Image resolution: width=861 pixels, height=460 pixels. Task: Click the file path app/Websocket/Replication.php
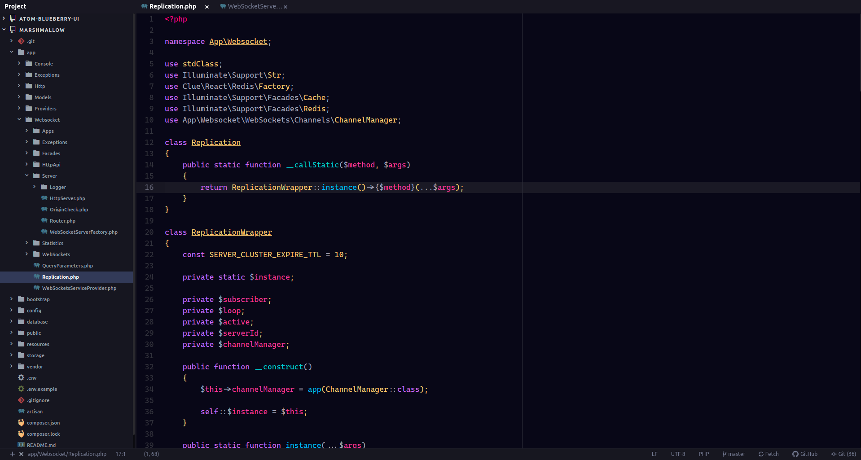(x=67, y=454)
